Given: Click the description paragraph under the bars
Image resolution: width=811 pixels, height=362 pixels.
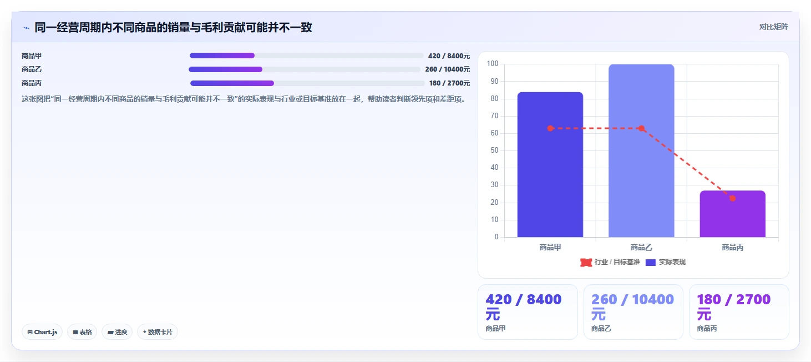Looking at the screenshot, I should pos(243,99).
